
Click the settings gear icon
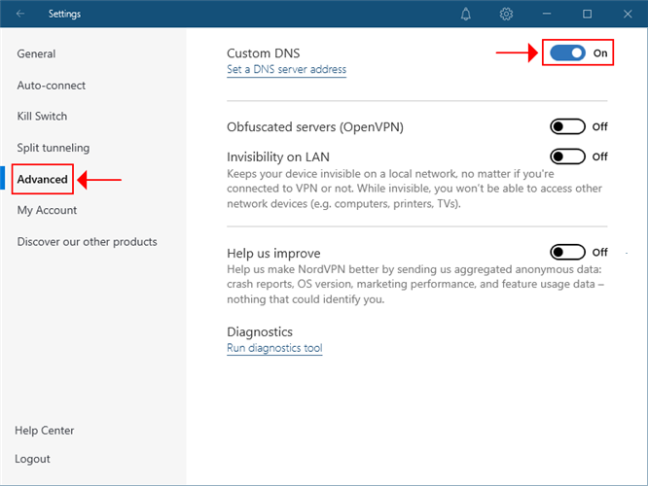coord(506,15)
